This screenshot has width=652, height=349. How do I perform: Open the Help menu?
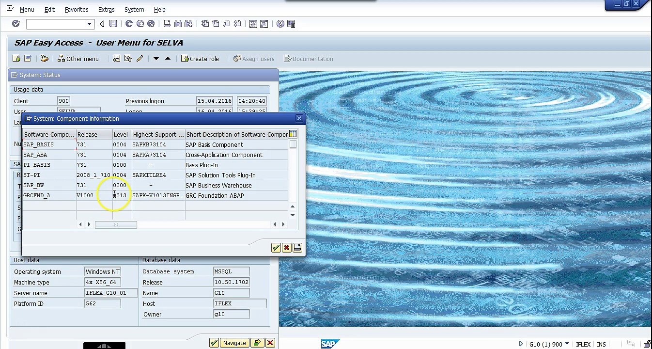point(159,9)
